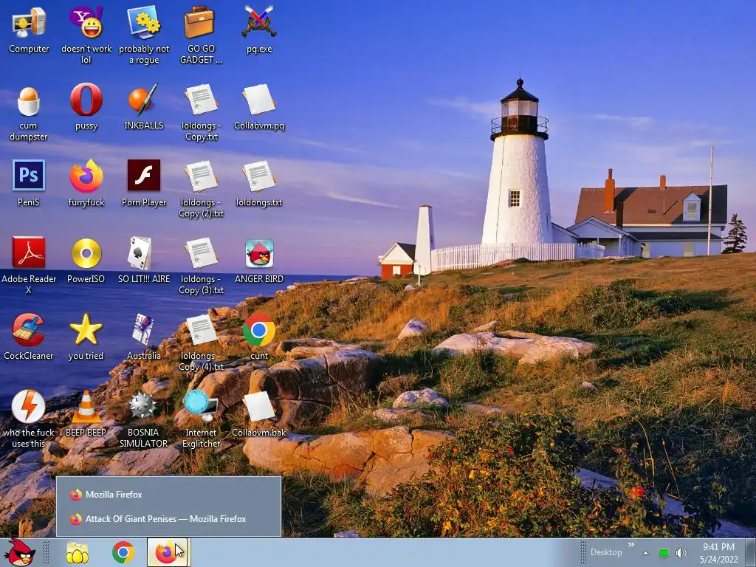Open Chrome from the taskbar

(x=123, y=552)
